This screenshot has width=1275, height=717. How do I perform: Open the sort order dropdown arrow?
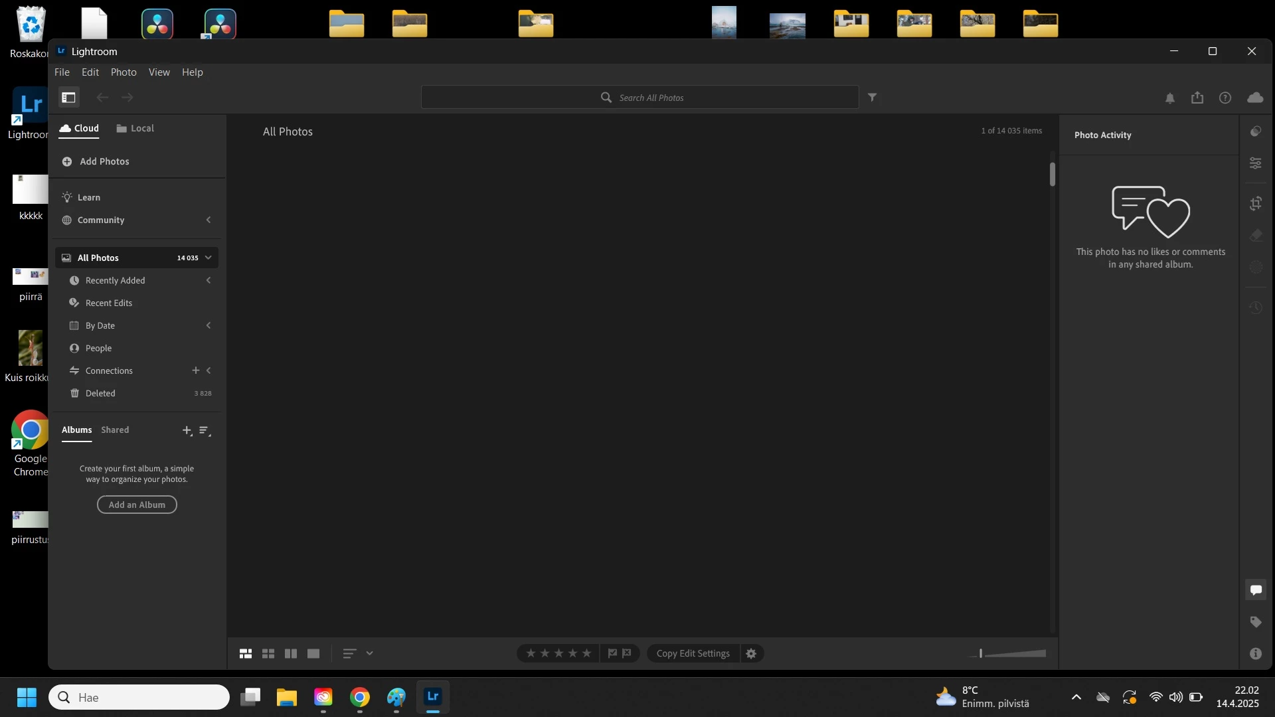(x=369, y=654)
